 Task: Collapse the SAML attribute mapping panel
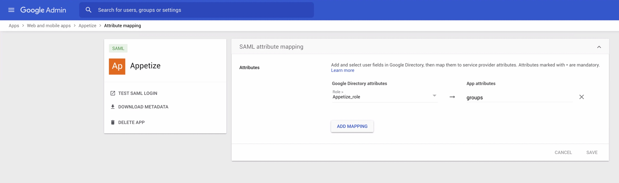[599, 47]
